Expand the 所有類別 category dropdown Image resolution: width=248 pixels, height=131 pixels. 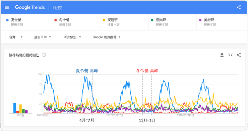point(72,37)
